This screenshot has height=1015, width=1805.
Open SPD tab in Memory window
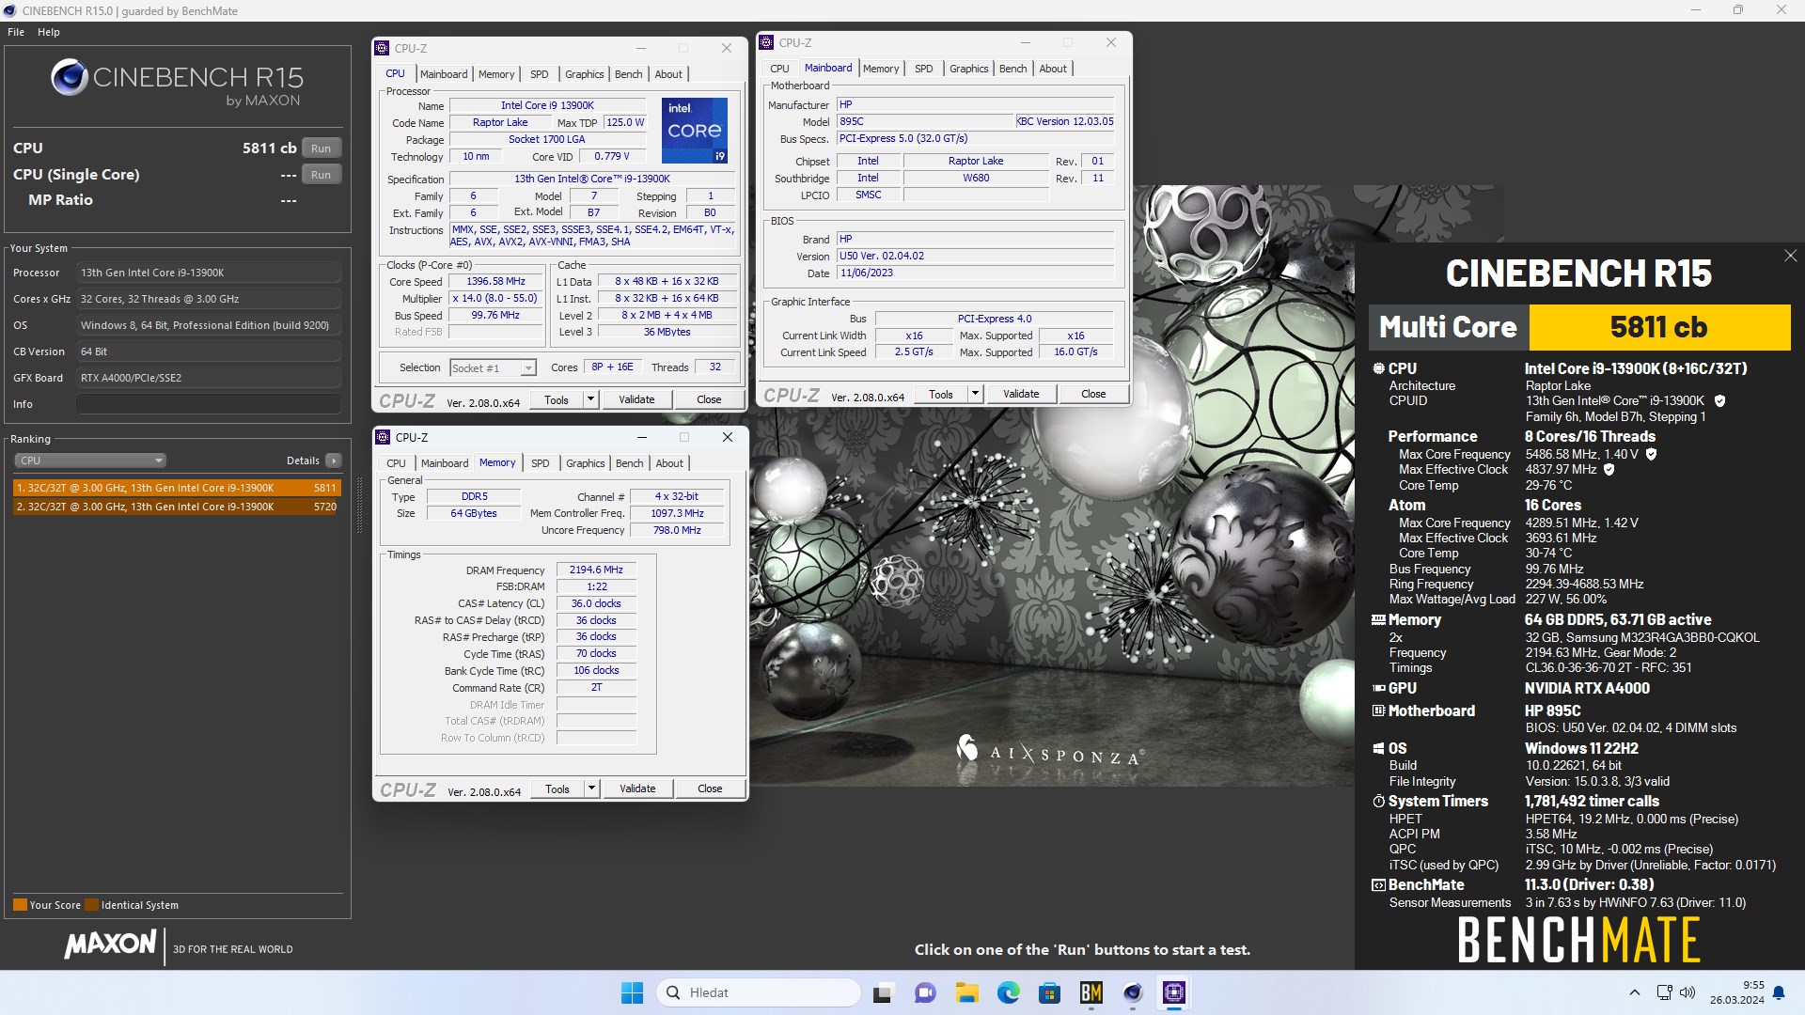coord(541,463)
